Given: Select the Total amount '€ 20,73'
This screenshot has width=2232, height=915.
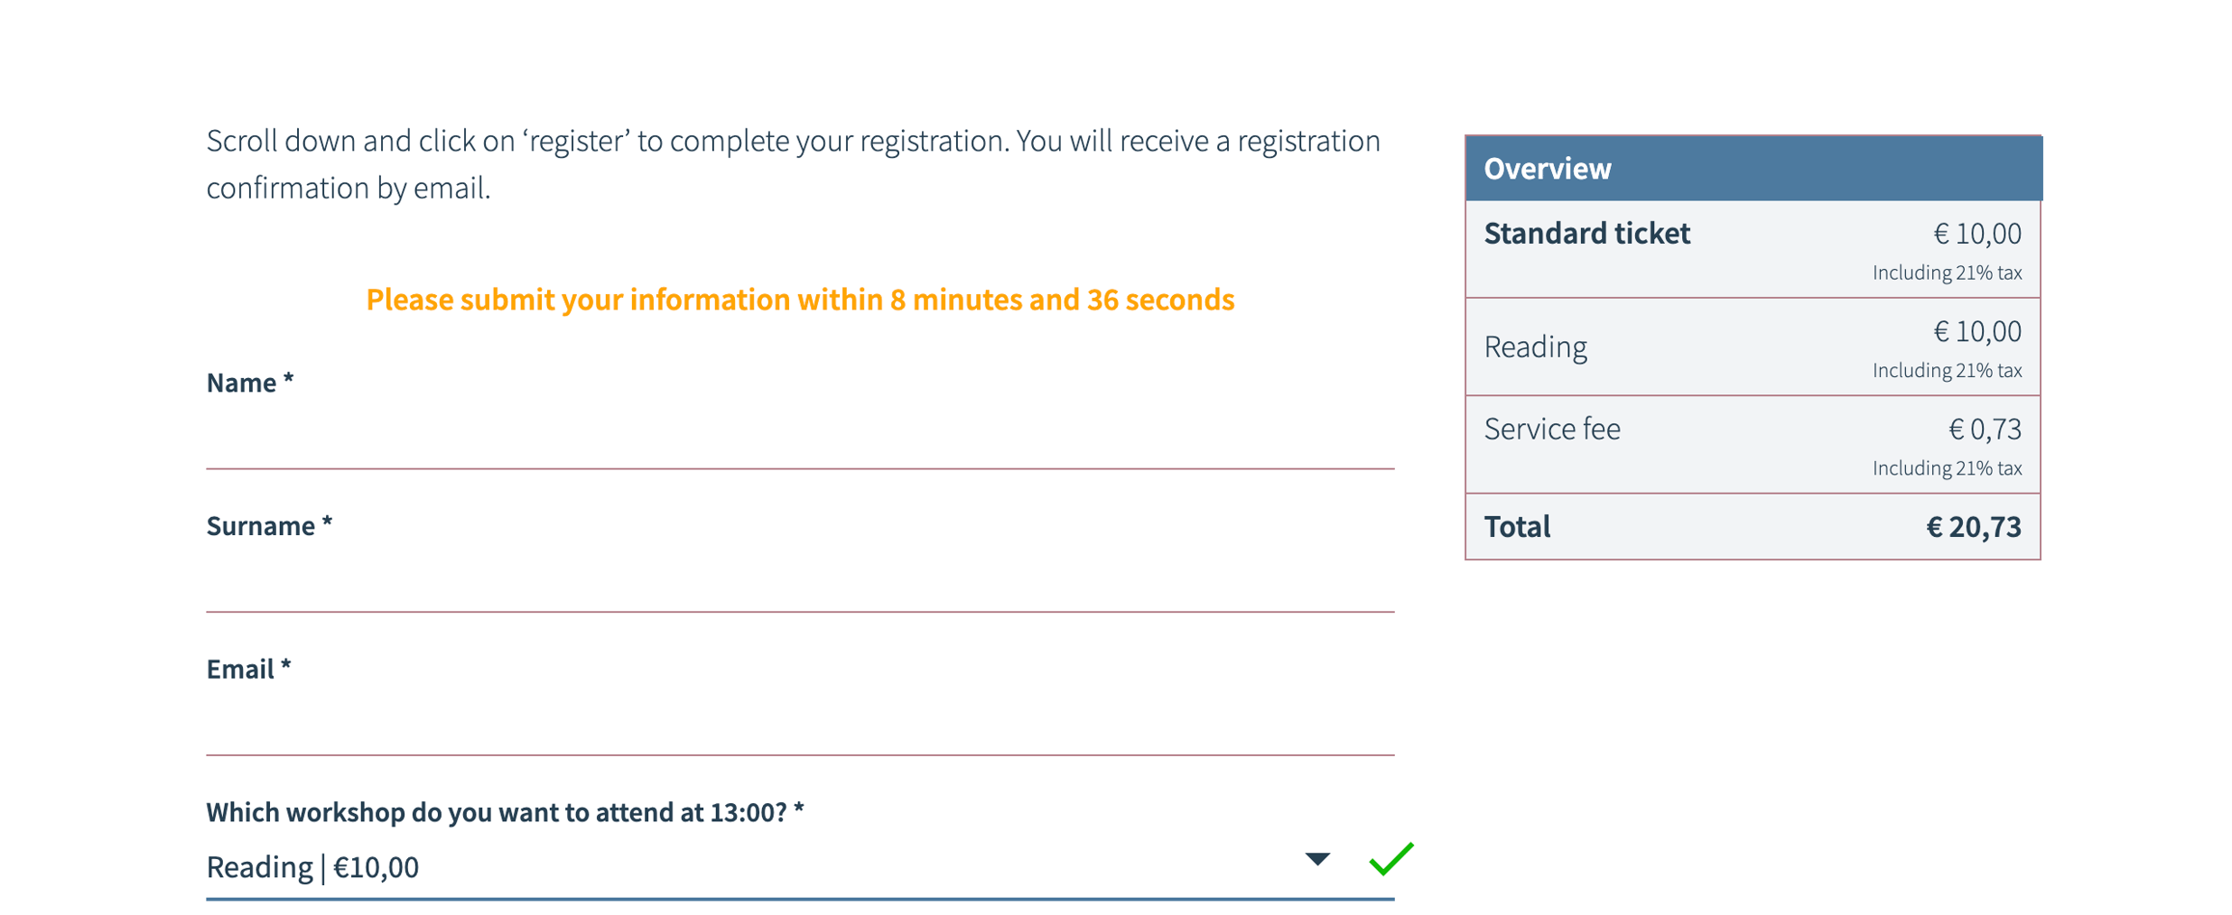Looking at the screenshot, I should click(1974, 526).
